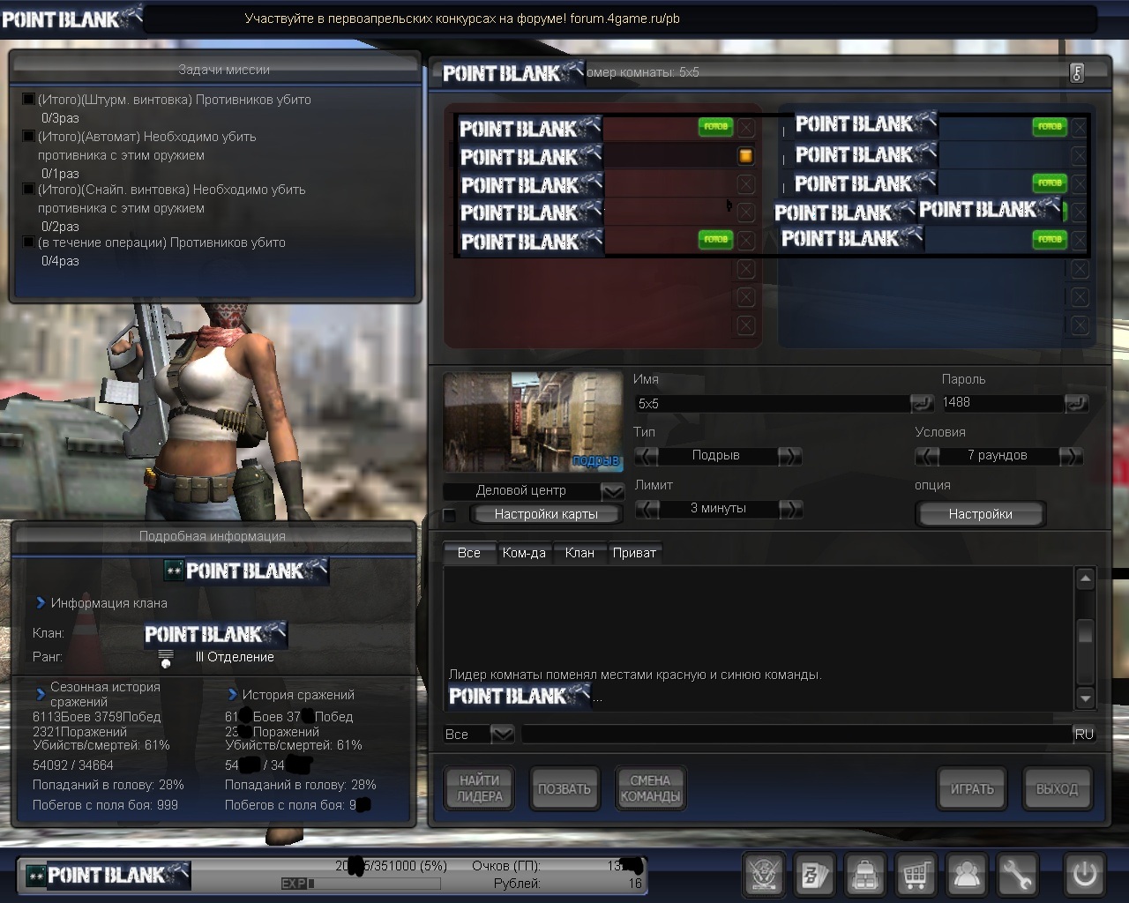Confirm password with the enter icon
This screenshot has height=903, width=1129.
(1077, 403)
